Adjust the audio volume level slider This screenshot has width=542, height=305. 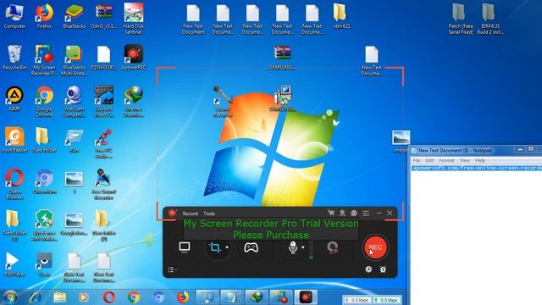point(311,250)
